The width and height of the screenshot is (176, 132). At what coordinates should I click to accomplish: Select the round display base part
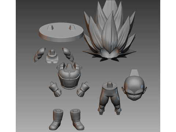[x=61, y=32]
